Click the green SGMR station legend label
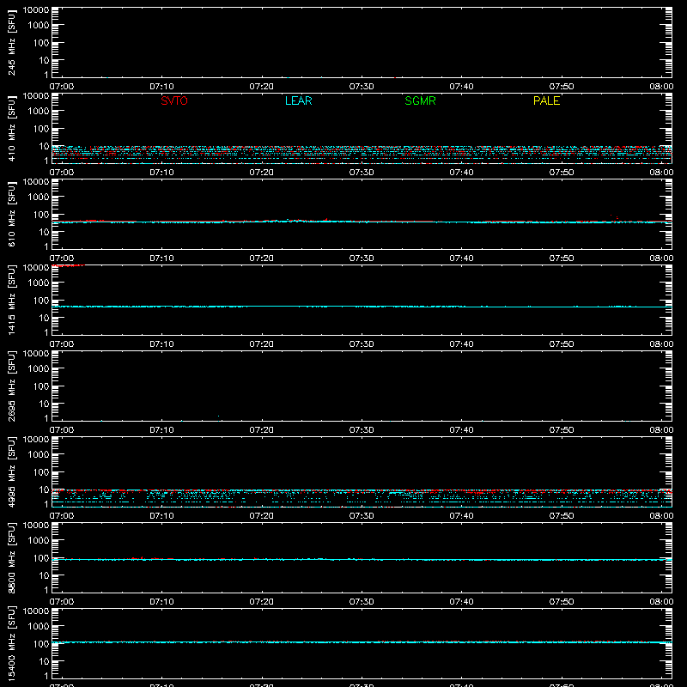Image resolution: width=687 pixels, height=687 pixels. pyautogui.click(x=420, y=100)
